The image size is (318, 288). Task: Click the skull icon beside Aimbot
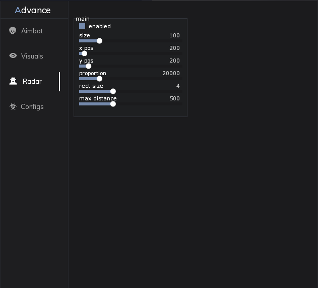[x=13, y=31]
